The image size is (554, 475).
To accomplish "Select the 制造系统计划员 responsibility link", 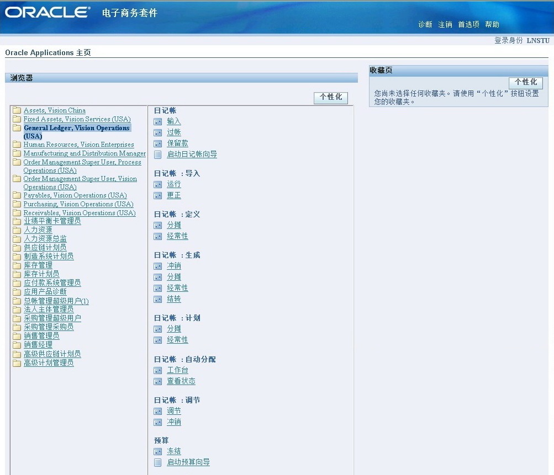I will [x=49, y=256].
